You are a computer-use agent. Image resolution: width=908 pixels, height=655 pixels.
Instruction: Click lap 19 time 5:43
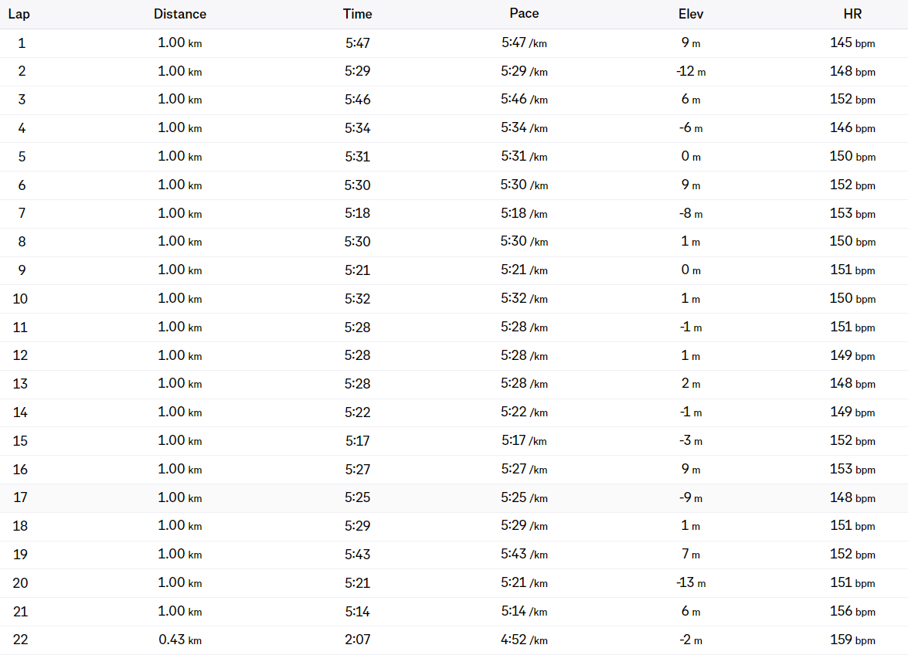tap(357, 555)
